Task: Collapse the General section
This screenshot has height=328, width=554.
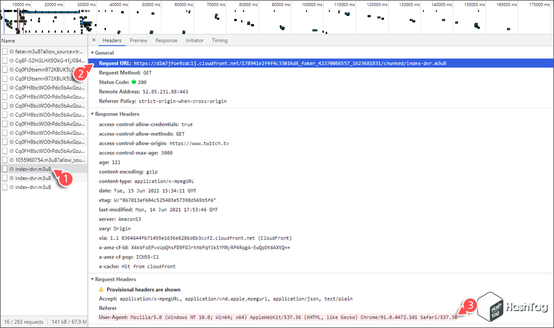Action: tap(92, 52)
